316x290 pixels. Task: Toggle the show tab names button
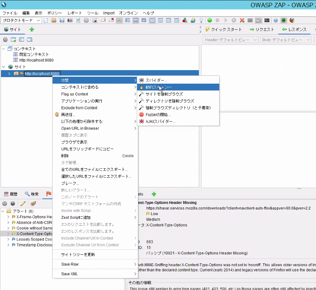(119, 20)
